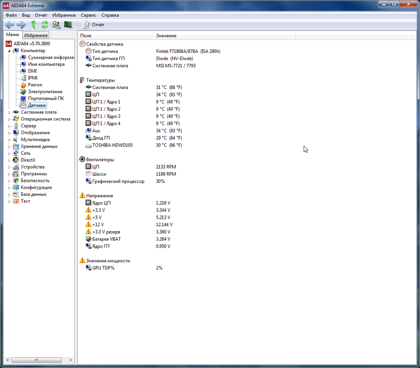This screenshot has height=368, width=420.
Task: Select AIDA64 v5.70.3800 root node
Action: tap(32, 44)
